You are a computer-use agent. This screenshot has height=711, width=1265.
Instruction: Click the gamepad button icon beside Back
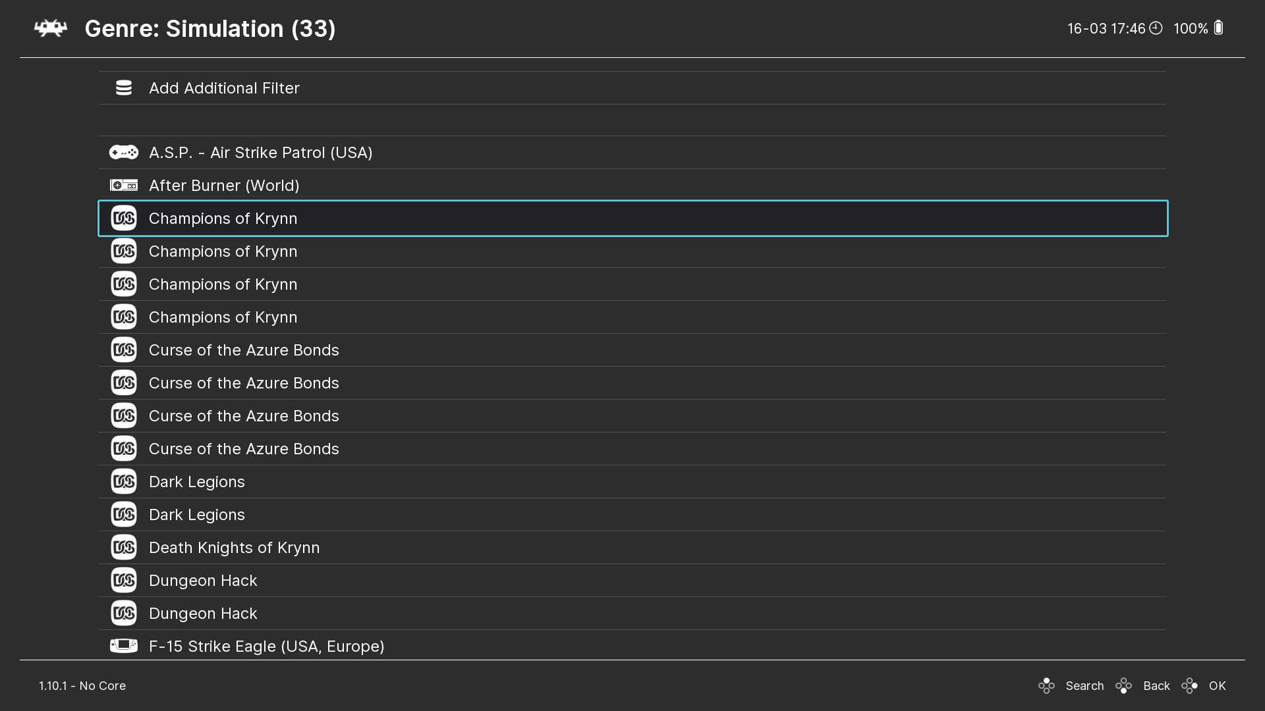coord(1123,686)
